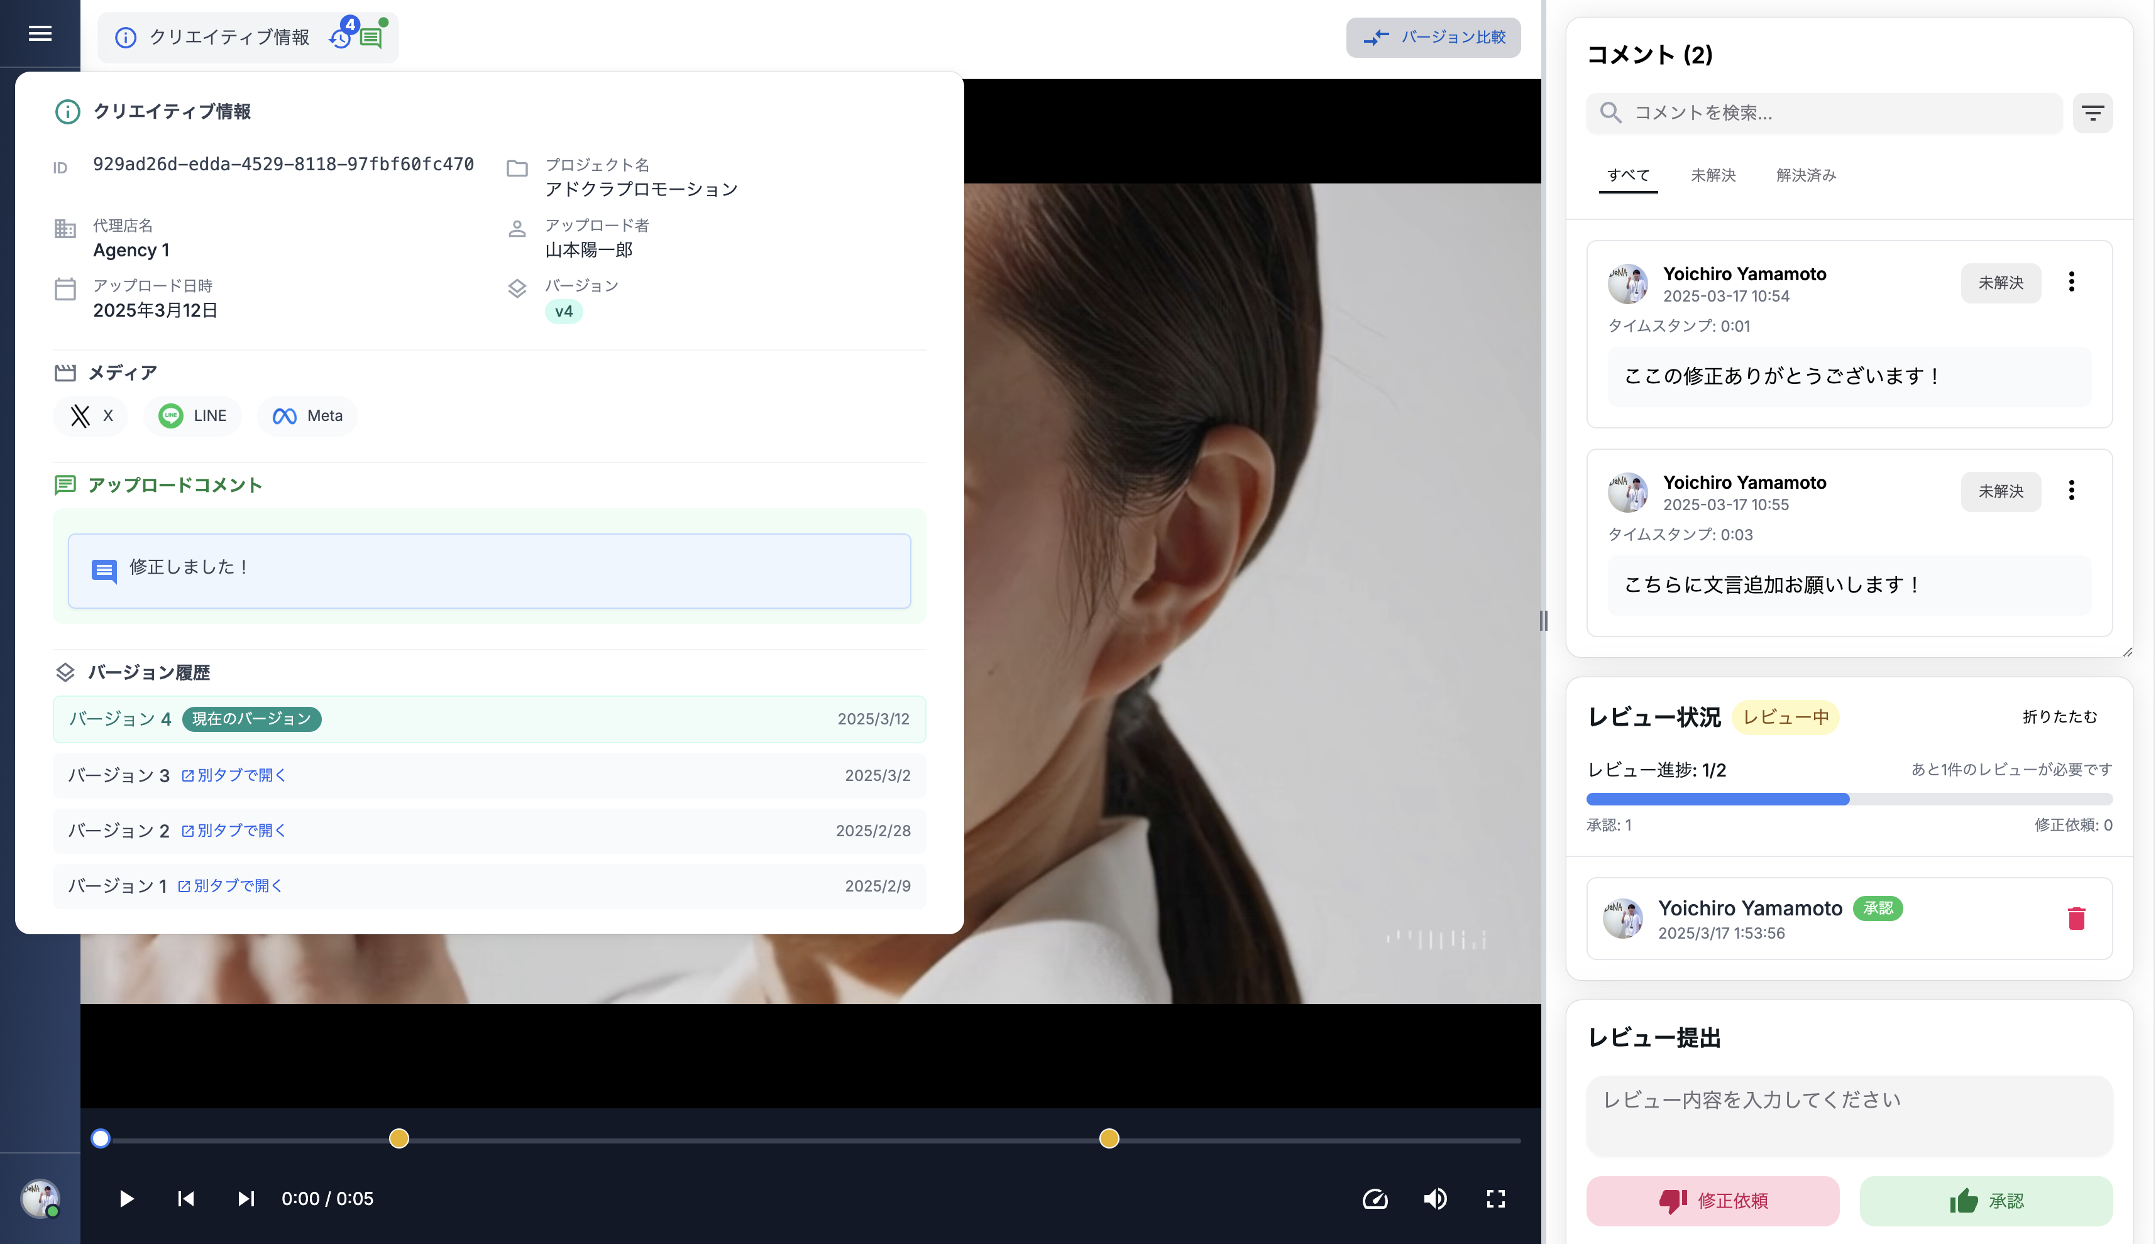
Task: Open playback speed control
Action: pos(1374,1199)
